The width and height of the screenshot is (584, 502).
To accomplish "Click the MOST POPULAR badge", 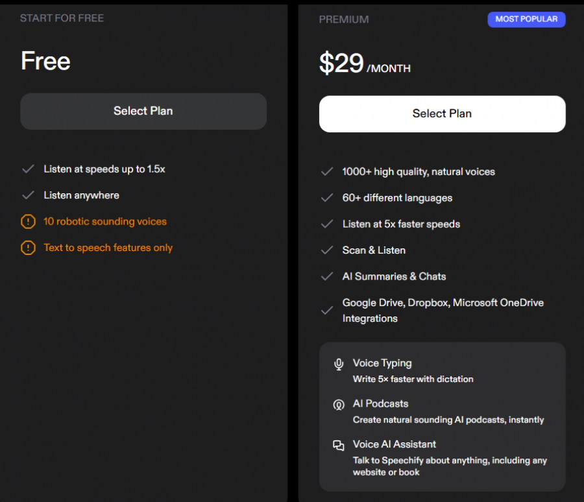I will (526, 19).
